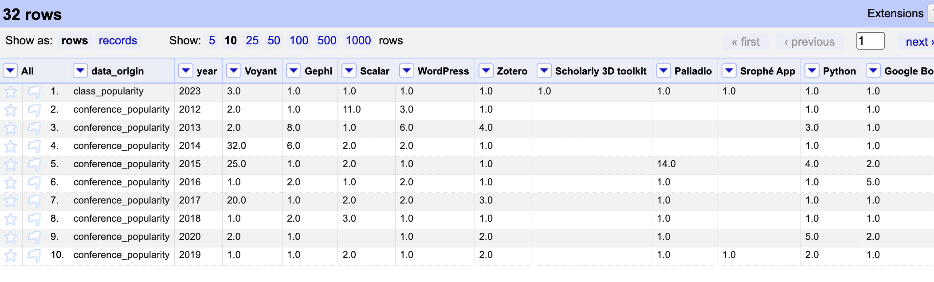Go to the next page
The height and width of the screenshot is (282, 934).
coord(919,42)
